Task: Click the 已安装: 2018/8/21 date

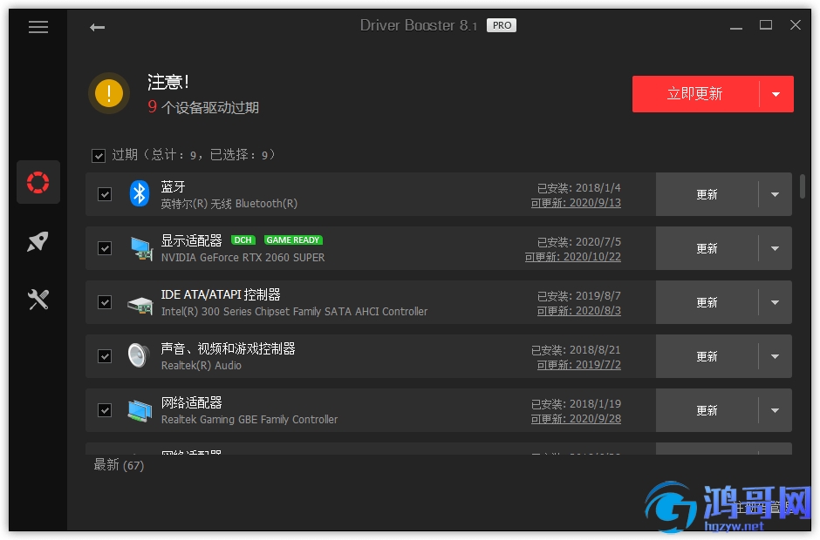Action: pos(576,350)
